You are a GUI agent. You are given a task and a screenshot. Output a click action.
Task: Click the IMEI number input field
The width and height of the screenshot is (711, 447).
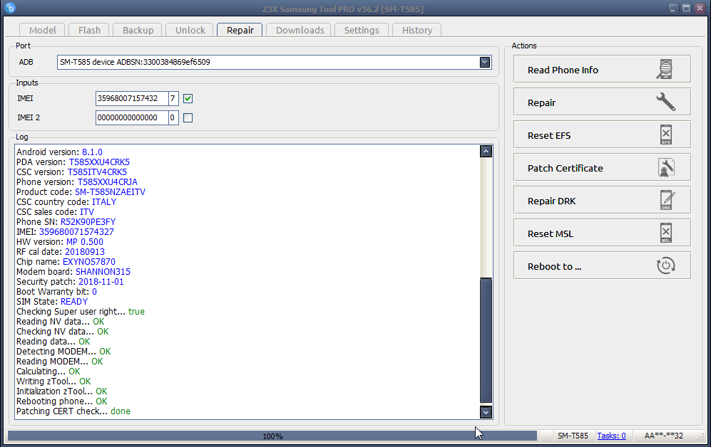point(132,98)
